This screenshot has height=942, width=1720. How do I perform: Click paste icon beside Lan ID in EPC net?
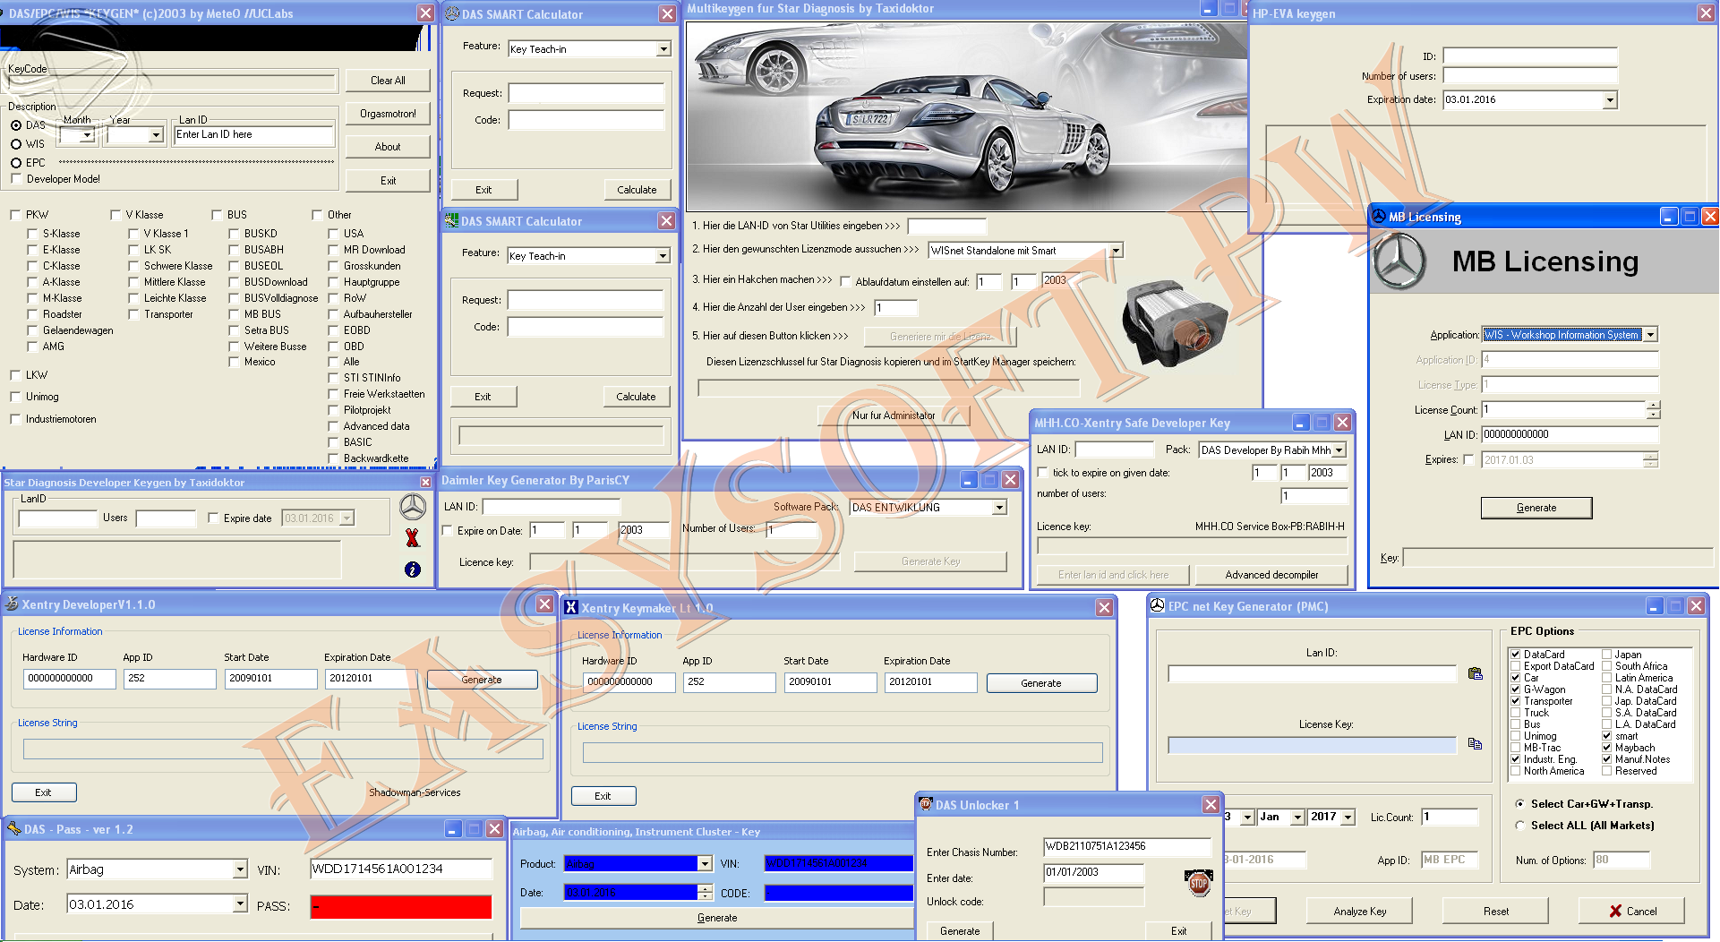click(1475, 673)
